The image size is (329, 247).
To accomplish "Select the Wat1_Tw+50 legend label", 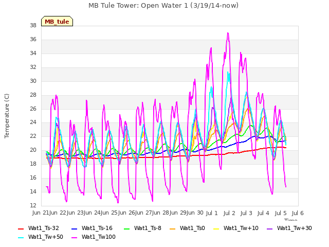I will [x=46, y=237].
